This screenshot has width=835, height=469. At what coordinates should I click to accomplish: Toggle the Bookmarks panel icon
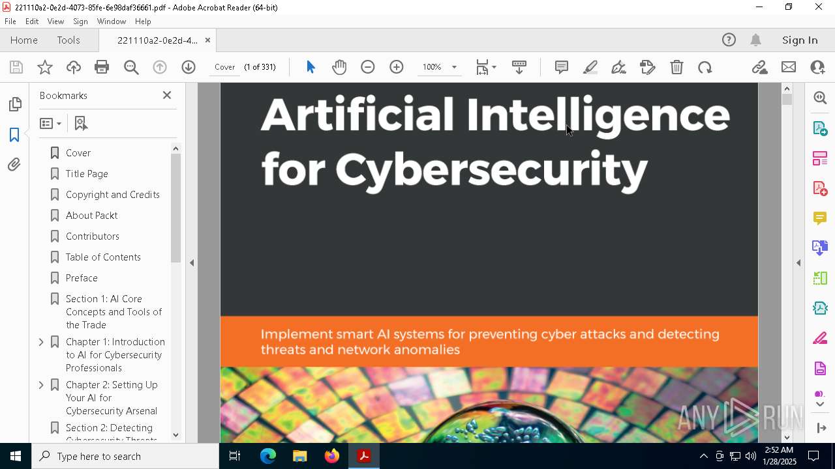(x=14, y=134)
